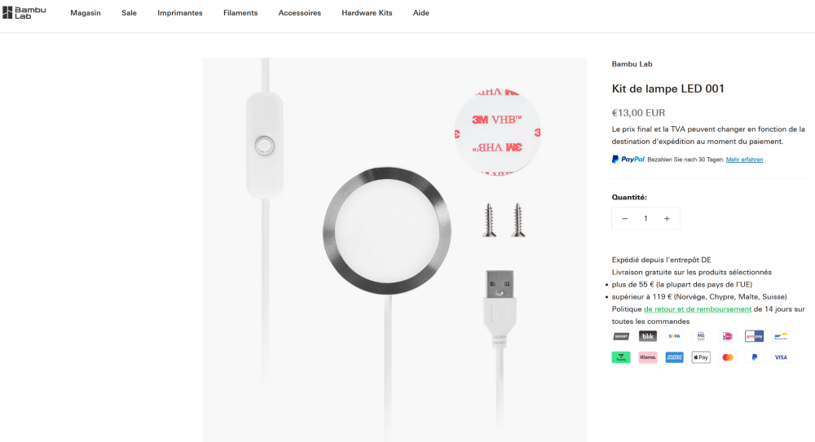Click the SEPA payment icon
The image size is (815, 442).
click(x=674, y=336)
